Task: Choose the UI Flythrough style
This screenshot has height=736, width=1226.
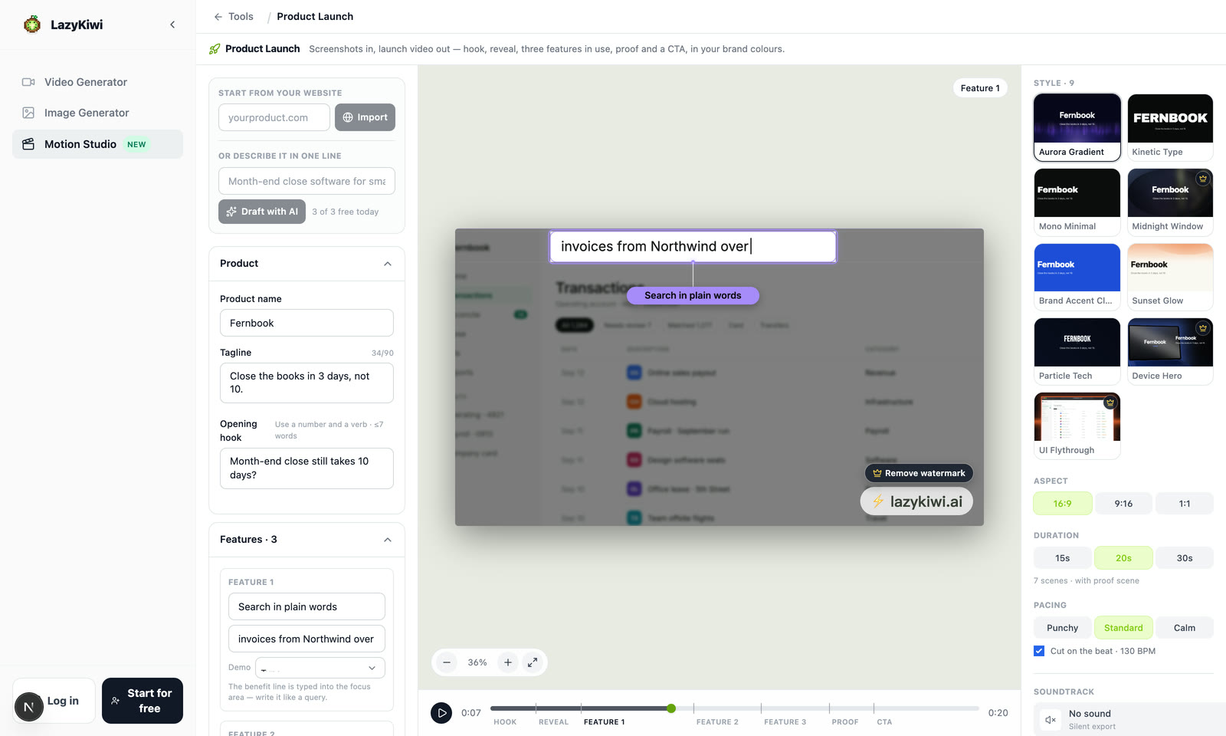Action: (1077, 426)
